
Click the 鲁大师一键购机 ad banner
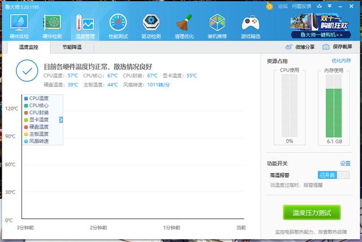[323, 26]
